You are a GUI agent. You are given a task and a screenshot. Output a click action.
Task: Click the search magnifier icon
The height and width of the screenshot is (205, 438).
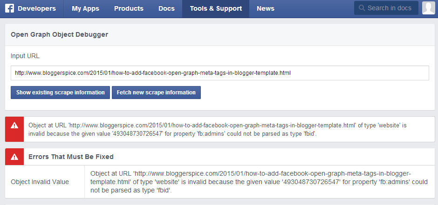[362, 8]
